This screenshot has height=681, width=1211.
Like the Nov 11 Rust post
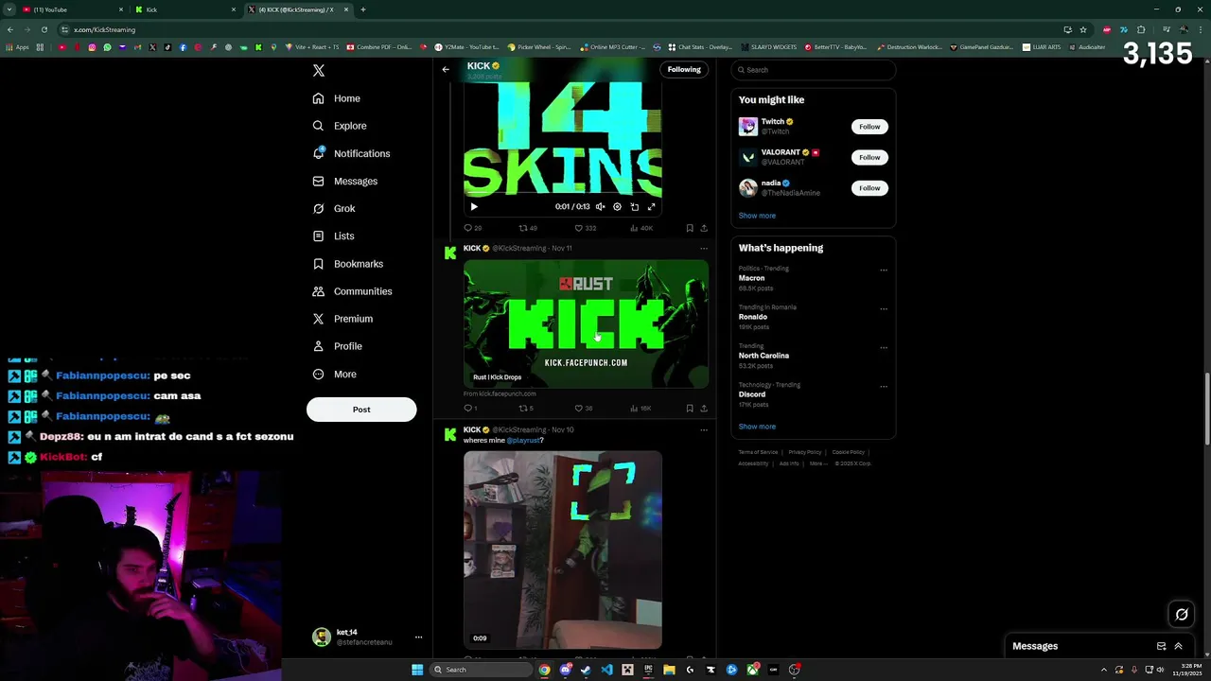[584, 409]
